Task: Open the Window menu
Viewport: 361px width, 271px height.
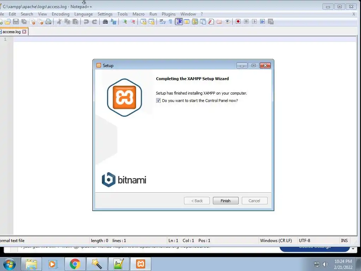Action: (x=188, y=14)
